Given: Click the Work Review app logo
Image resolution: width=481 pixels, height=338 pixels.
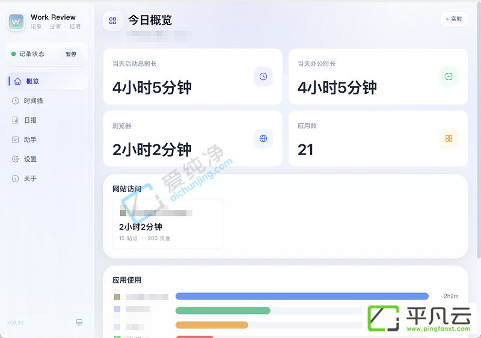Looking at the screenshot, I should click(16, 22).
